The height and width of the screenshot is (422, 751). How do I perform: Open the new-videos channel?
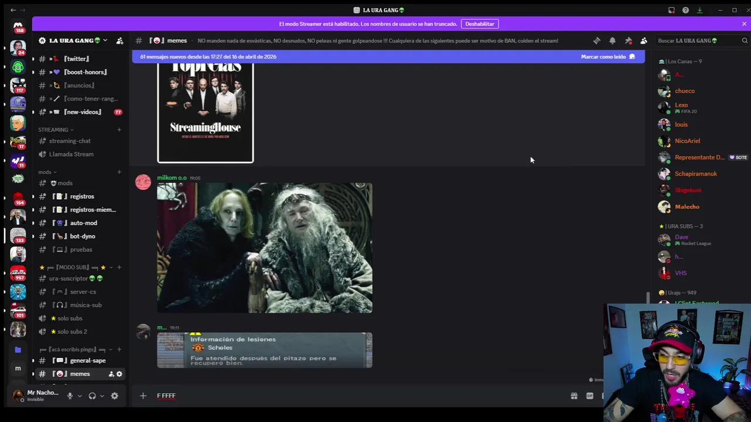(x=80, y=112)
